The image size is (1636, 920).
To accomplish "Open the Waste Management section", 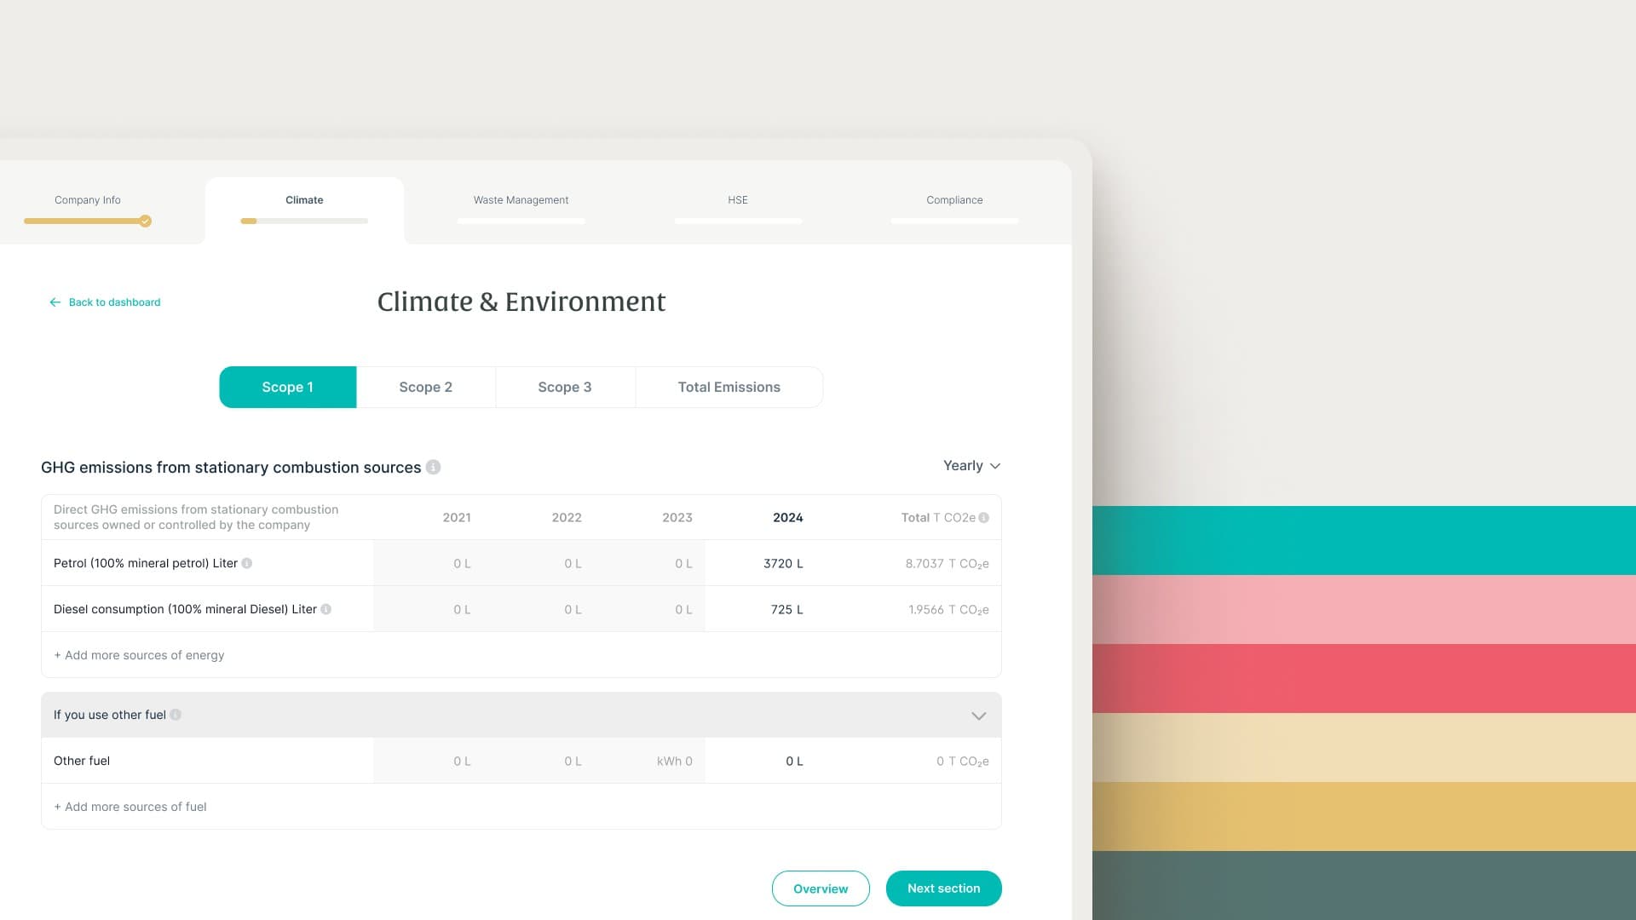I will 521,200.
